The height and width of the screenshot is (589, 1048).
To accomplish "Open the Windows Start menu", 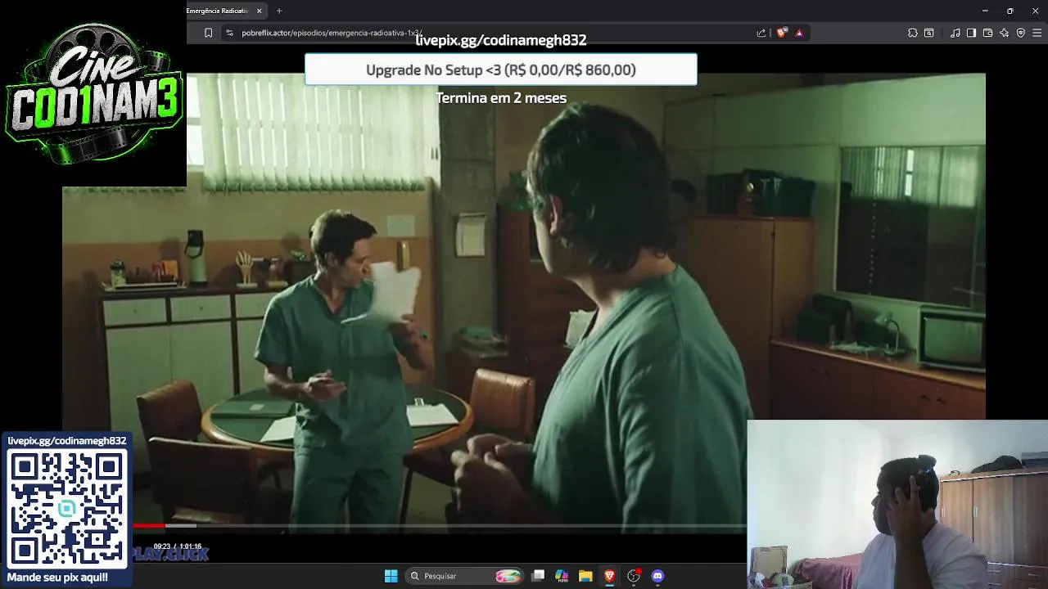I will click(x=391, y=576).
